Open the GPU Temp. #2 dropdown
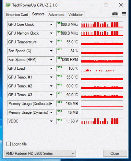Image resolution: width=131 pixels, height=161 pixels. (x=51, y=86)
